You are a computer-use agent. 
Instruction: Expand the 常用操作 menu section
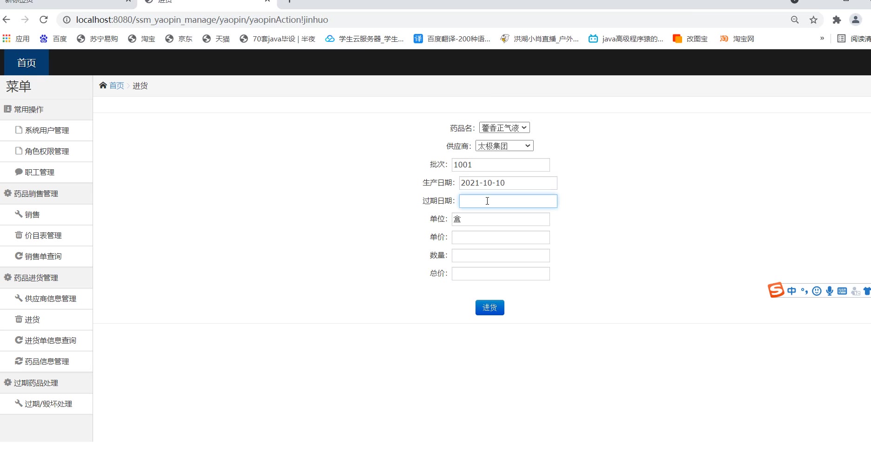[x=46, y=109]
